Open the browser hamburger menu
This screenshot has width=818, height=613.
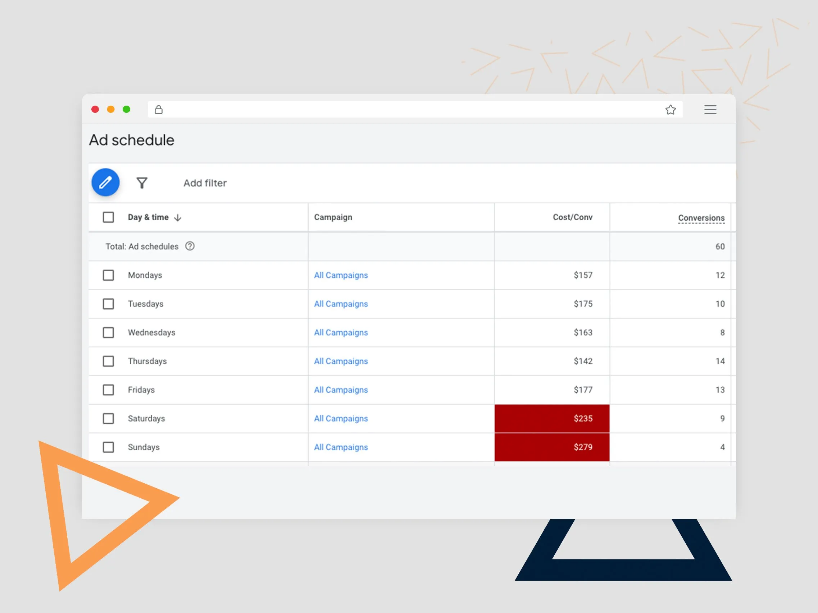(x=710, y=109)
